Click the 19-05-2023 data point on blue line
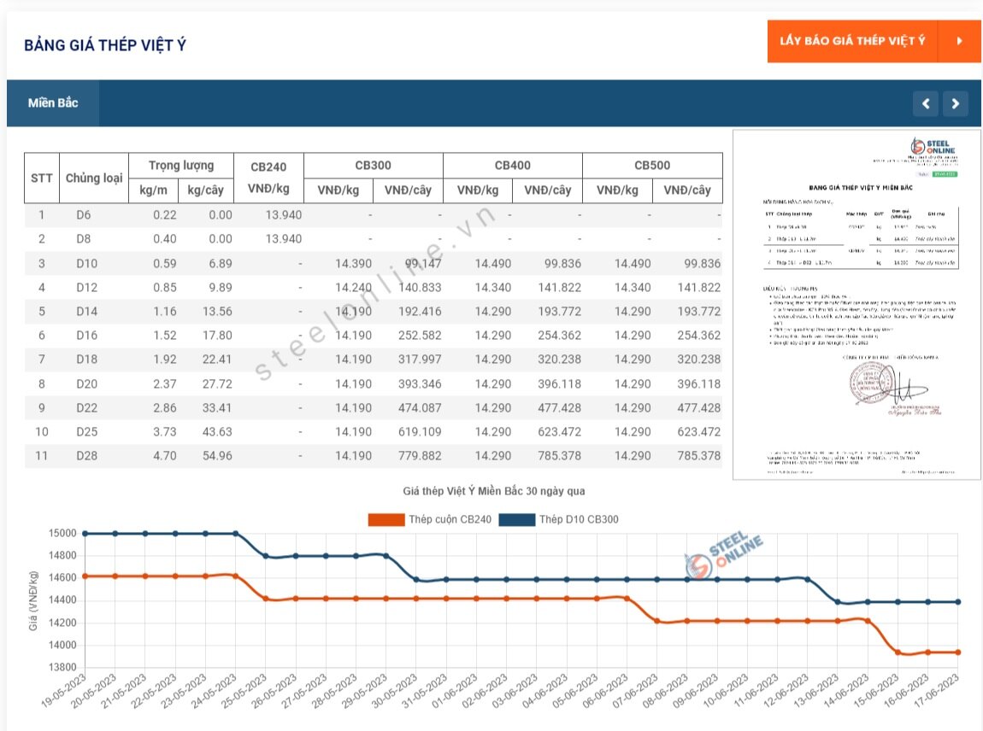The width and height of the screenshot is (983, 731). coord(85,534)
